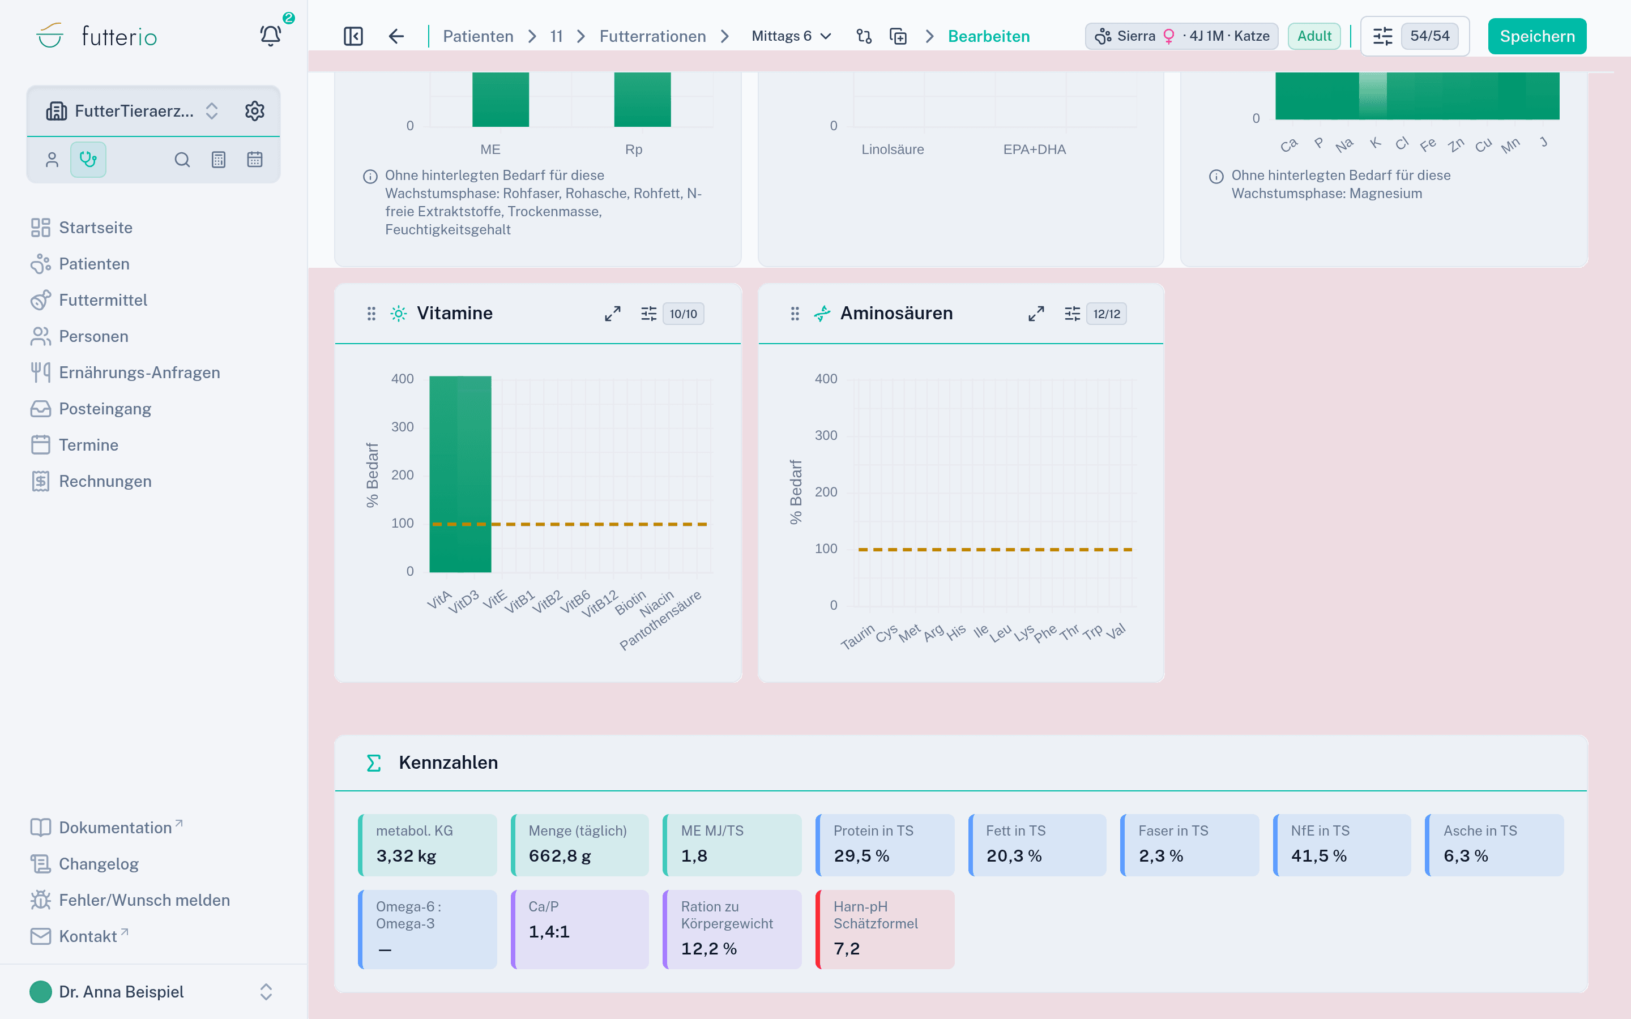Open the notifications bell
This screenshot has height=1019, width=1631.
pyautogui.click(x=270, y=36)
